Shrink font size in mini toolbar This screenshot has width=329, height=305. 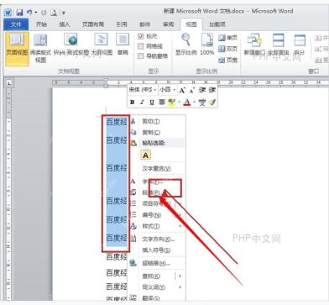click(x=192, y=90)
